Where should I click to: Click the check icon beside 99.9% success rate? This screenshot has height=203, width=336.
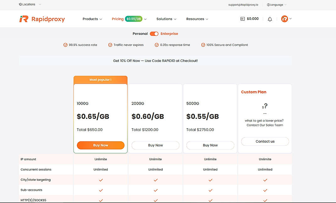coord(65,45)
